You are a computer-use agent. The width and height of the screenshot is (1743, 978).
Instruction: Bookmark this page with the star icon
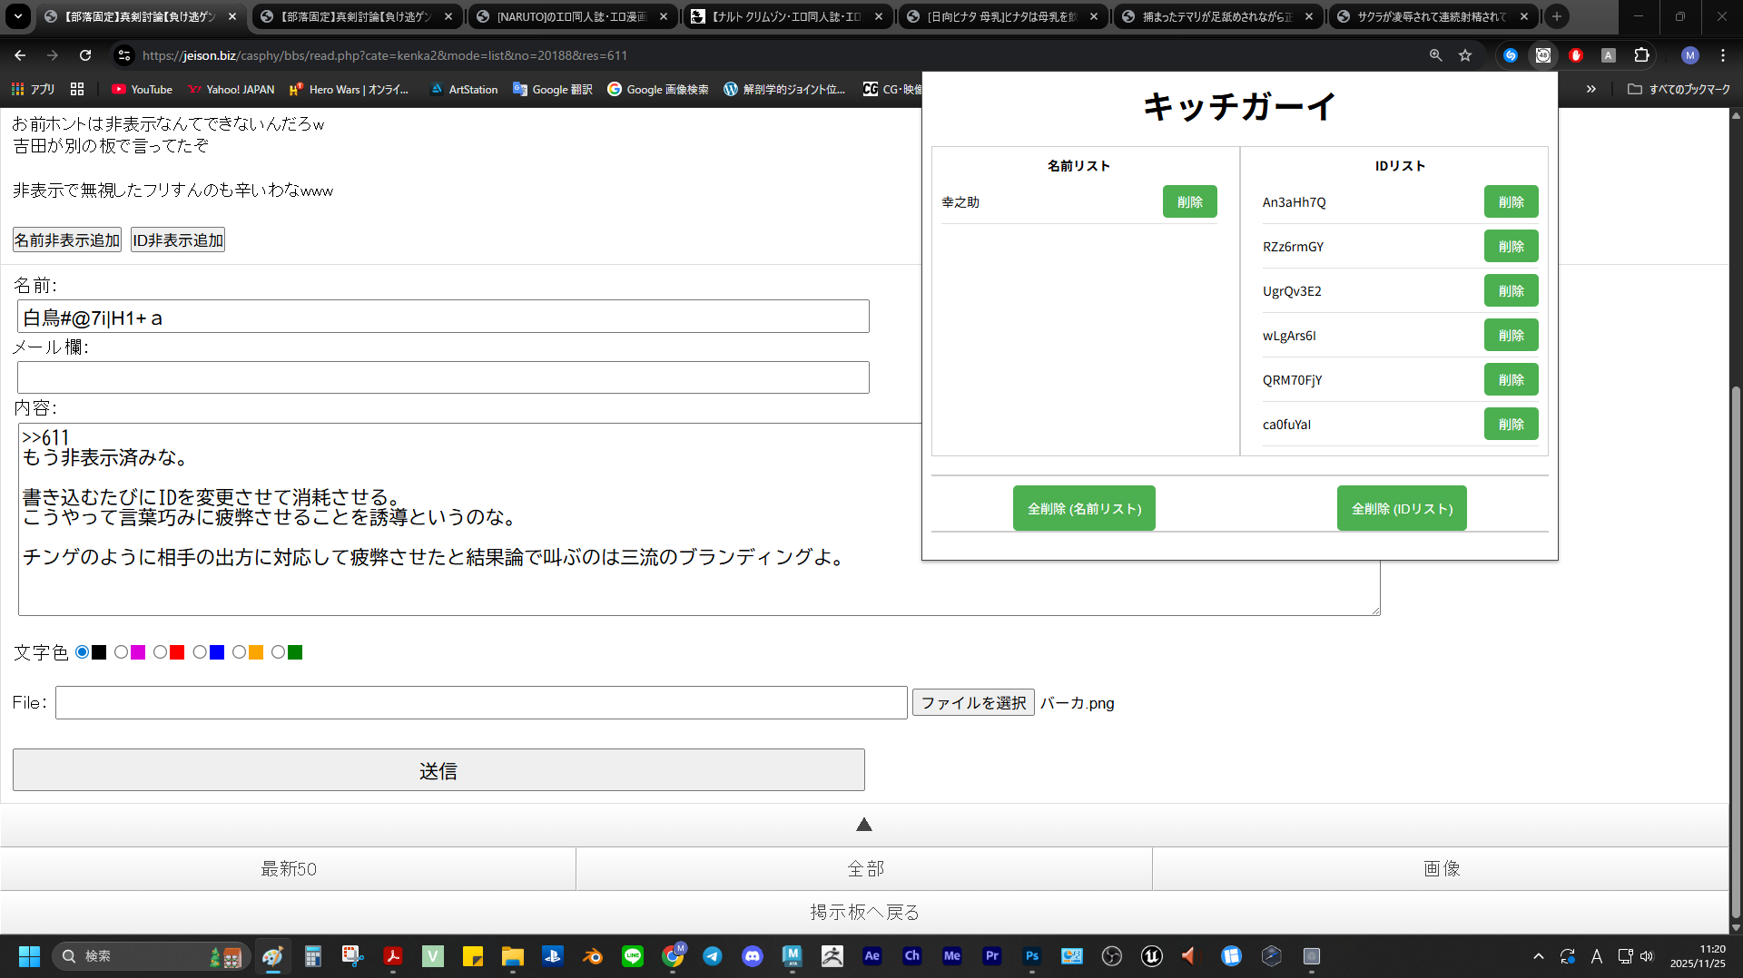point(1465,55)
